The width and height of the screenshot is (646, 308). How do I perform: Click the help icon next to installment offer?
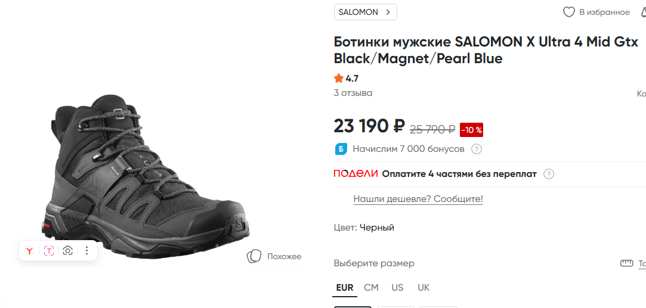pyautogui.click(x=549, y=174)
